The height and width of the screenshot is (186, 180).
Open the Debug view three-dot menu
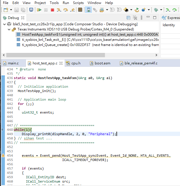(141, 18)
